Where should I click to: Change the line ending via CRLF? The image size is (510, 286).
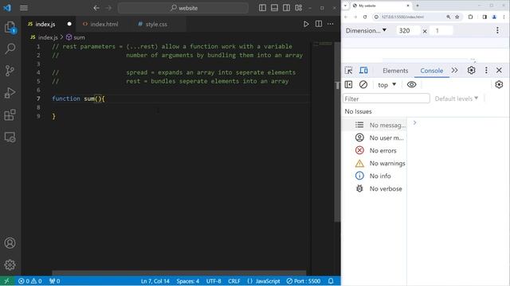pos(234,281)
